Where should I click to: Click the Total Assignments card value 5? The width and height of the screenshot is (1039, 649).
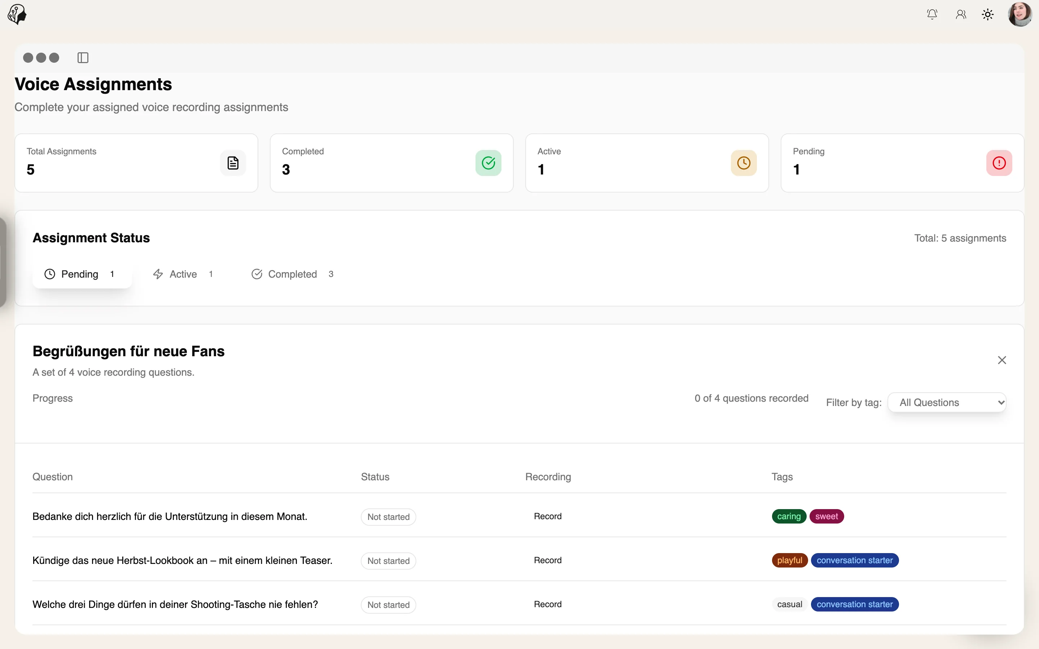(30, 169)
